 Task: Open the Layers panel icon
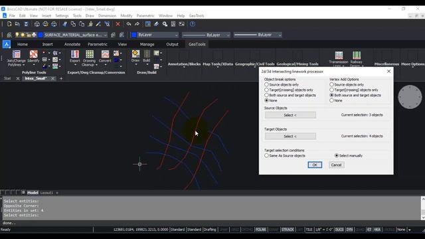(x=9, y=35)
